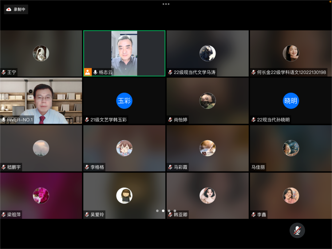This screenshot has width=332, height=249.
Task: Go to the first page indicator dot
Action: pyautogui.click(x=157, y=211)
